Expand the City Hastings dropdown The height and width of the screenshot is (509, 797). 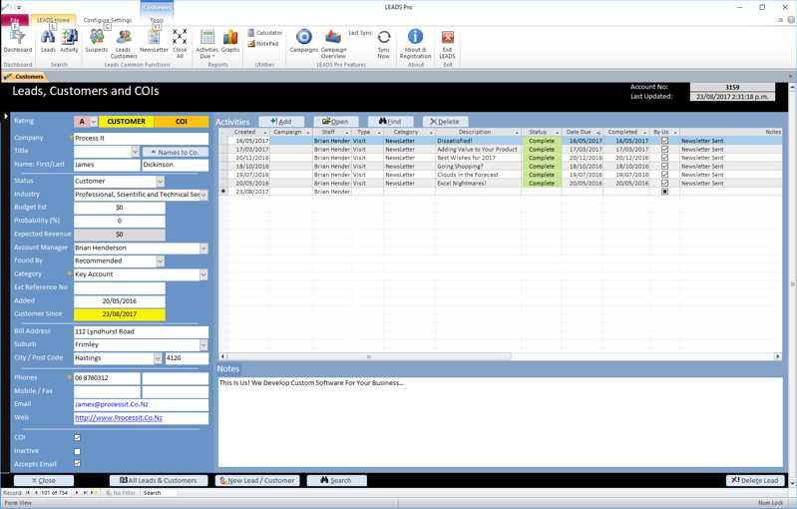(158, 358)
